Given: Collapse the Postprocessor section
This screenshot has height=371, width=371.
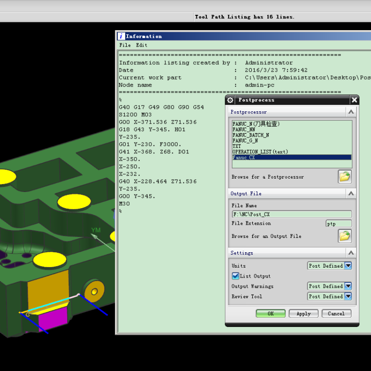Looking at the screenshot, I should pos(351,112).
